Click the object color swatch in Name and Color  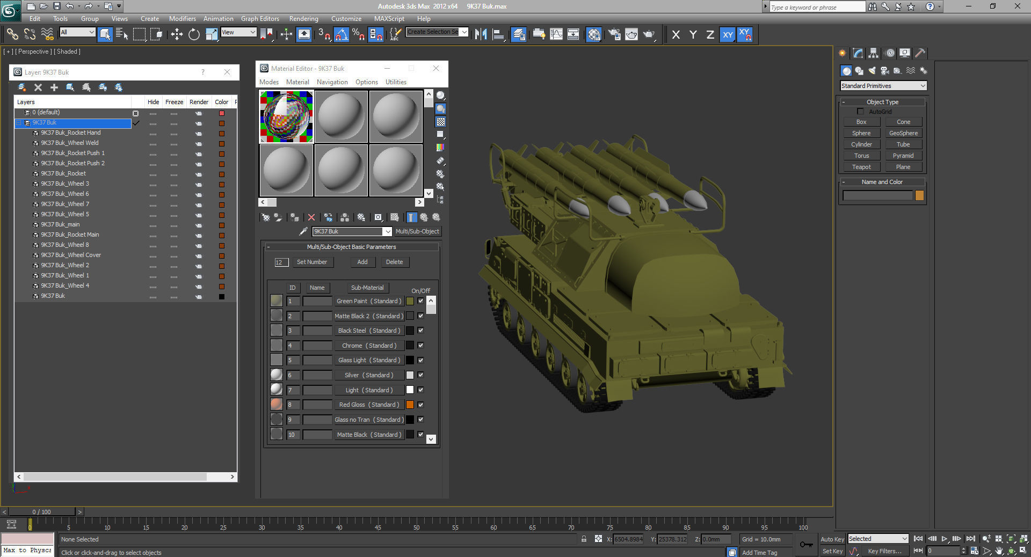pyautogui.click(x=919, y=196)
